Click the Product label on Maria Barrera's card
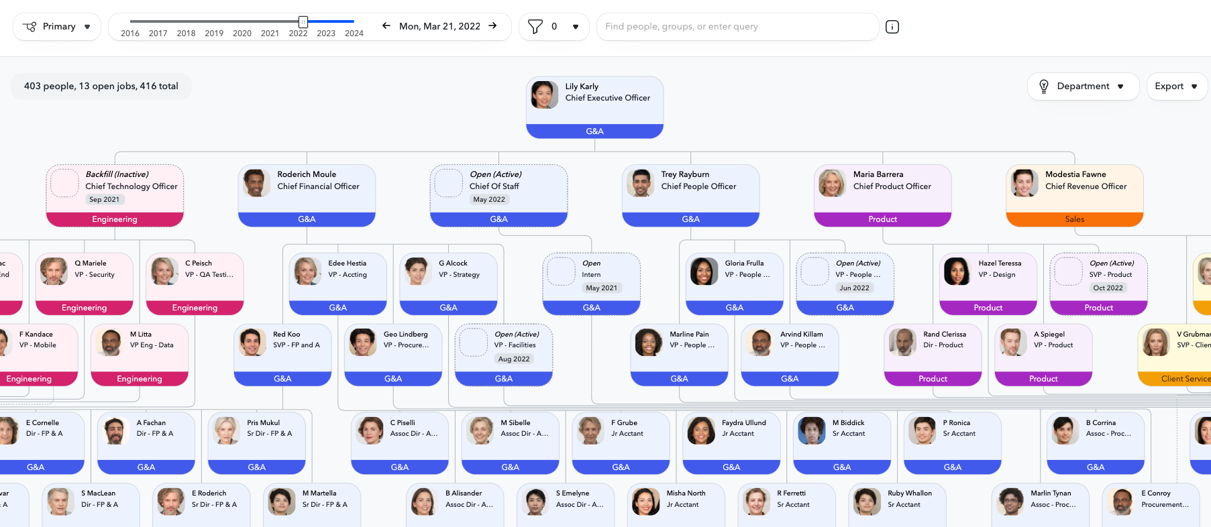 tap(882, 219)
